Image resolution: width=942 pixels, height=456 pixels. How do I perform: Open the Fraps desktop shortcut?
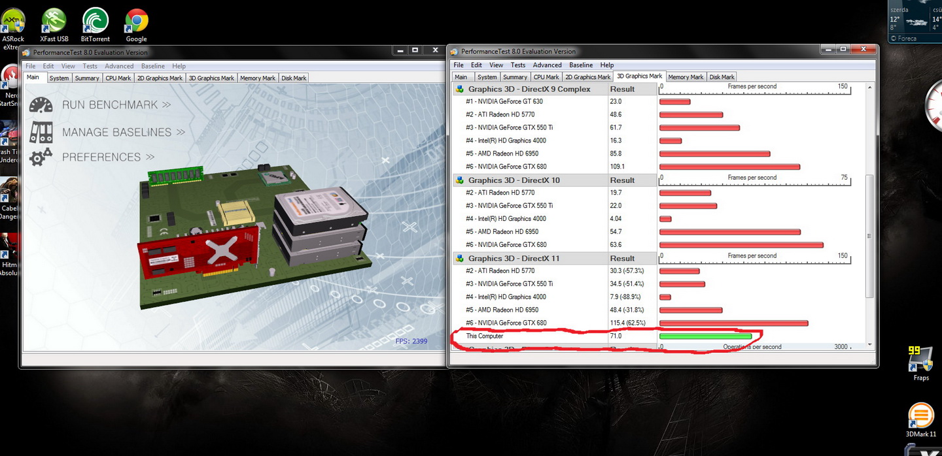pyautogui.click(x=921, y=363)
